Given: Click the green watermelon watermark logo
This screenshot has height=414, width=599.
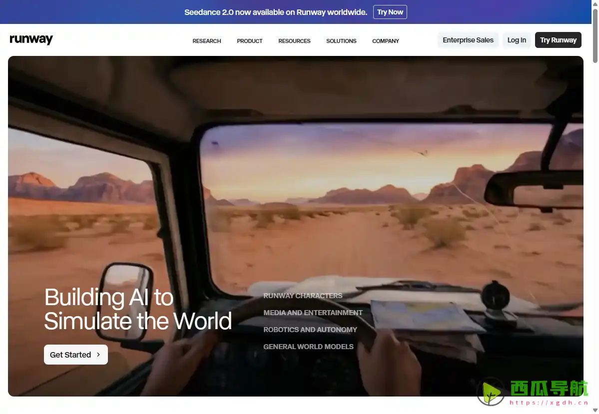Looking at the screenshot, I should point(491,392).
